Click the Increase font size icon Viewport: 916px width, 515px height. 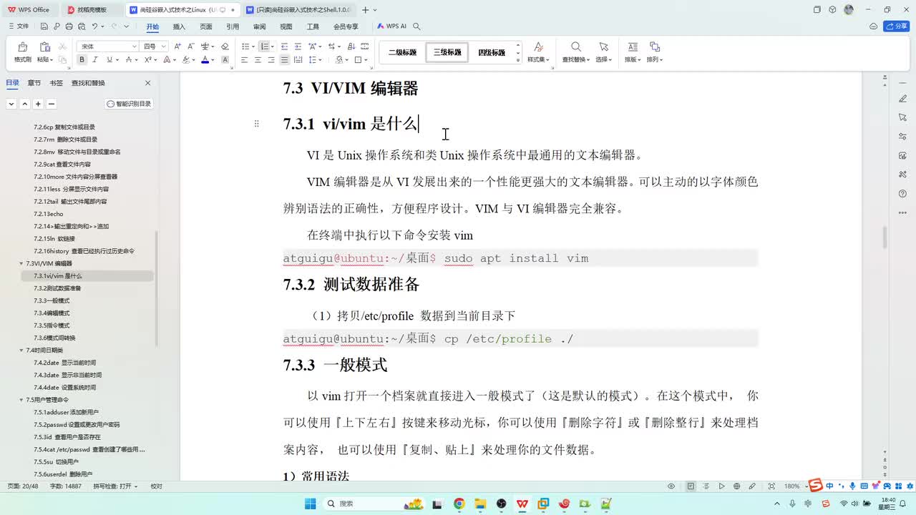coord(177,46)
